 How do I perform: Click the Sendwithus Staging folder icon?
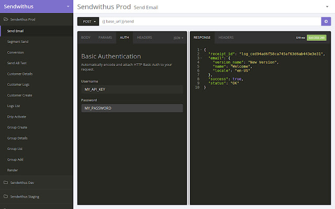click(5, 196)
